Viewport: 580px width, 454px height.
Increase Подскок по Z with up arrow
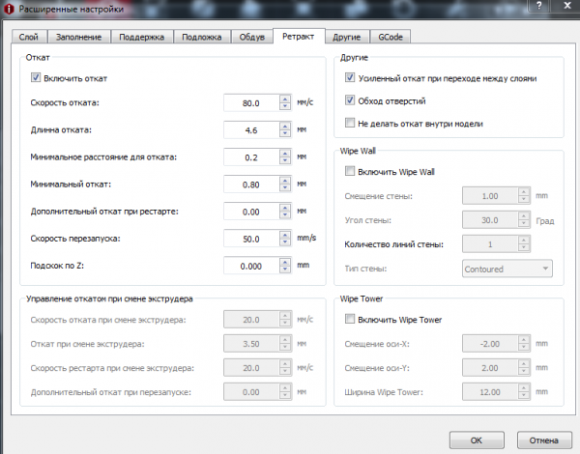coord(285,262)
